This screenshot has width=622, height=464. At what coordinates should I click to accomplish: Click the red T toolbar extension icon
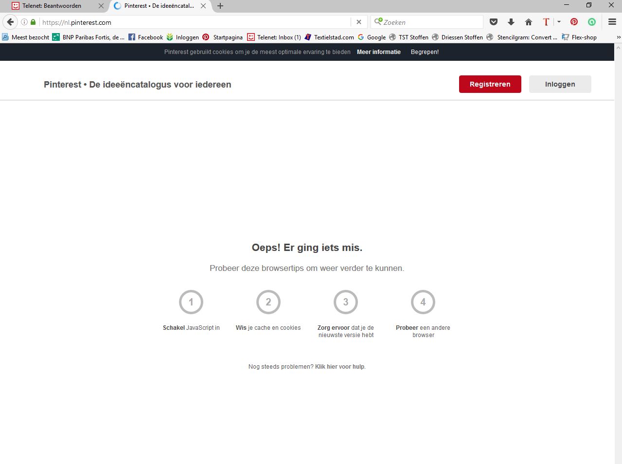546,22
